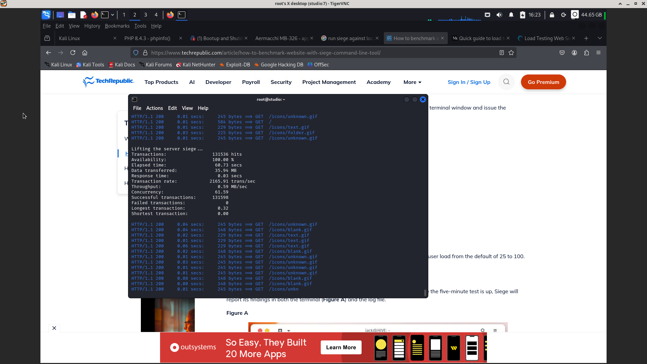
Task: Open Kali Tools bookmark
Action: tap(90, 65)
